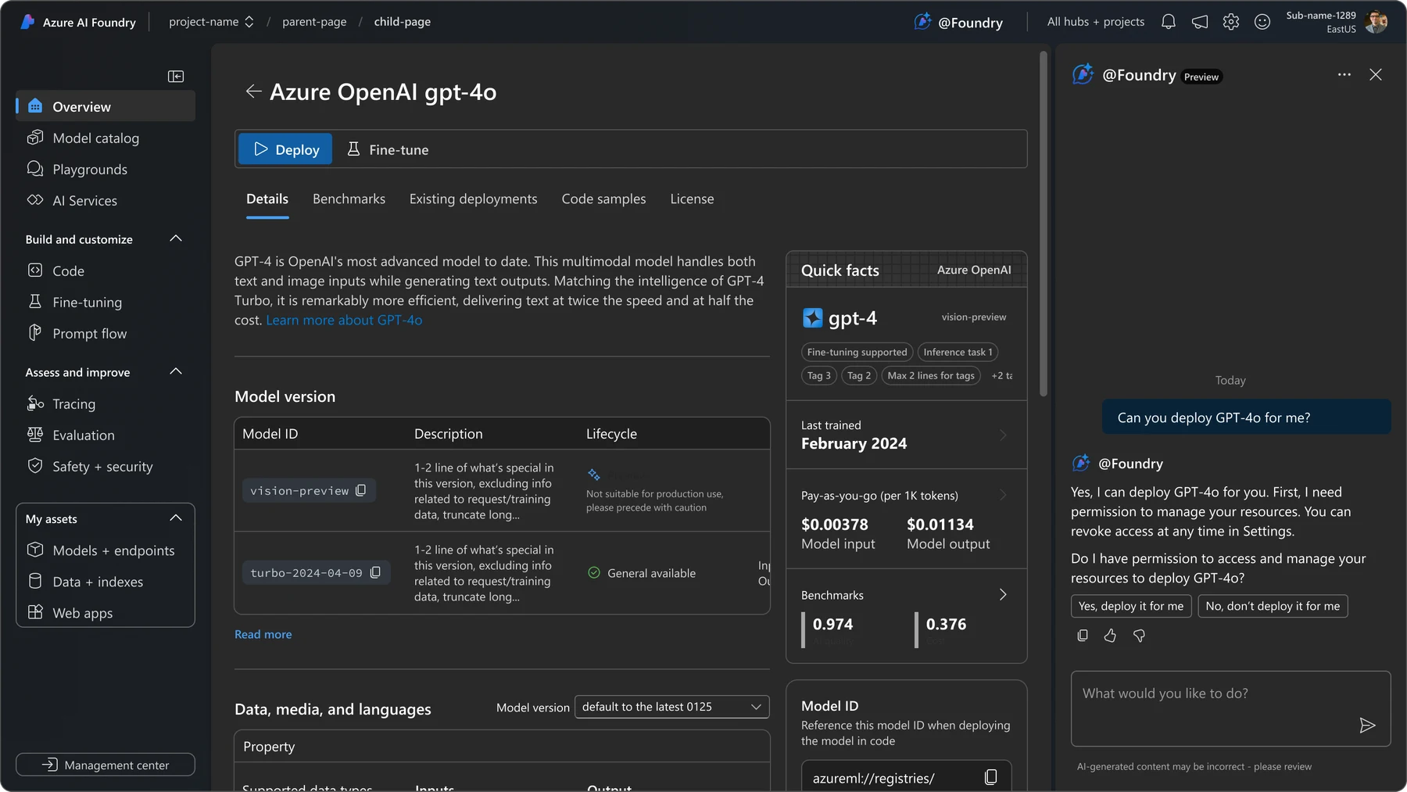Open the Code samples tab
The width and height of the screenshot is (1407, 792).
[603, 199]
